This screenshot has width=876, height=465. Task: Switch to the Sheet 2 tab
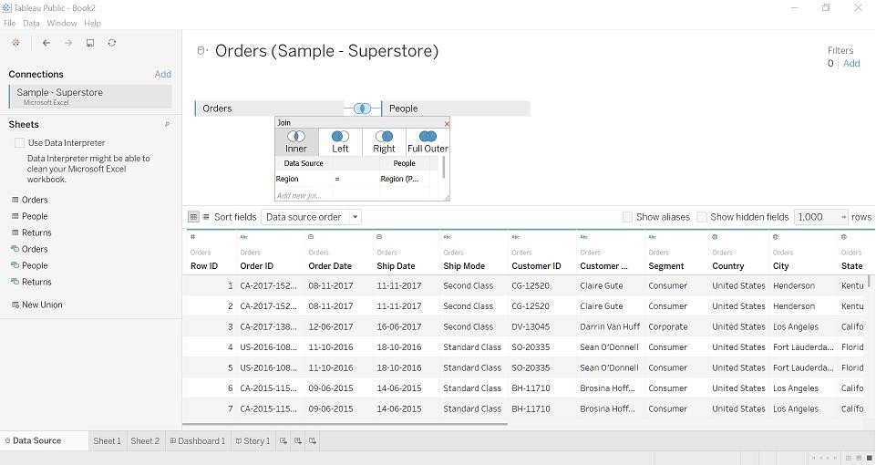click(145, 441)
